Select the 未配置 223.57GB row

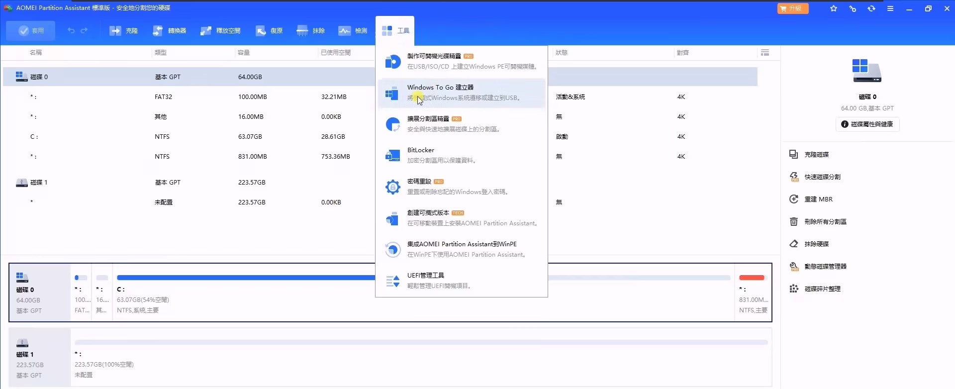click(380, 202)
